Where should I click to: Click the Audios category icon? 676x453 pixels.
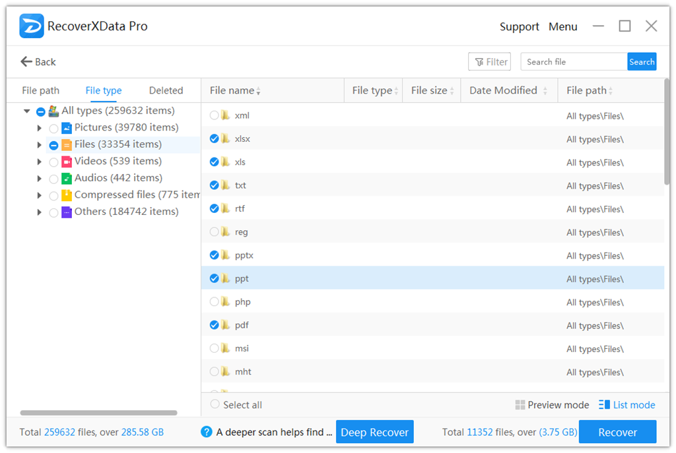(x=66, y=177)
